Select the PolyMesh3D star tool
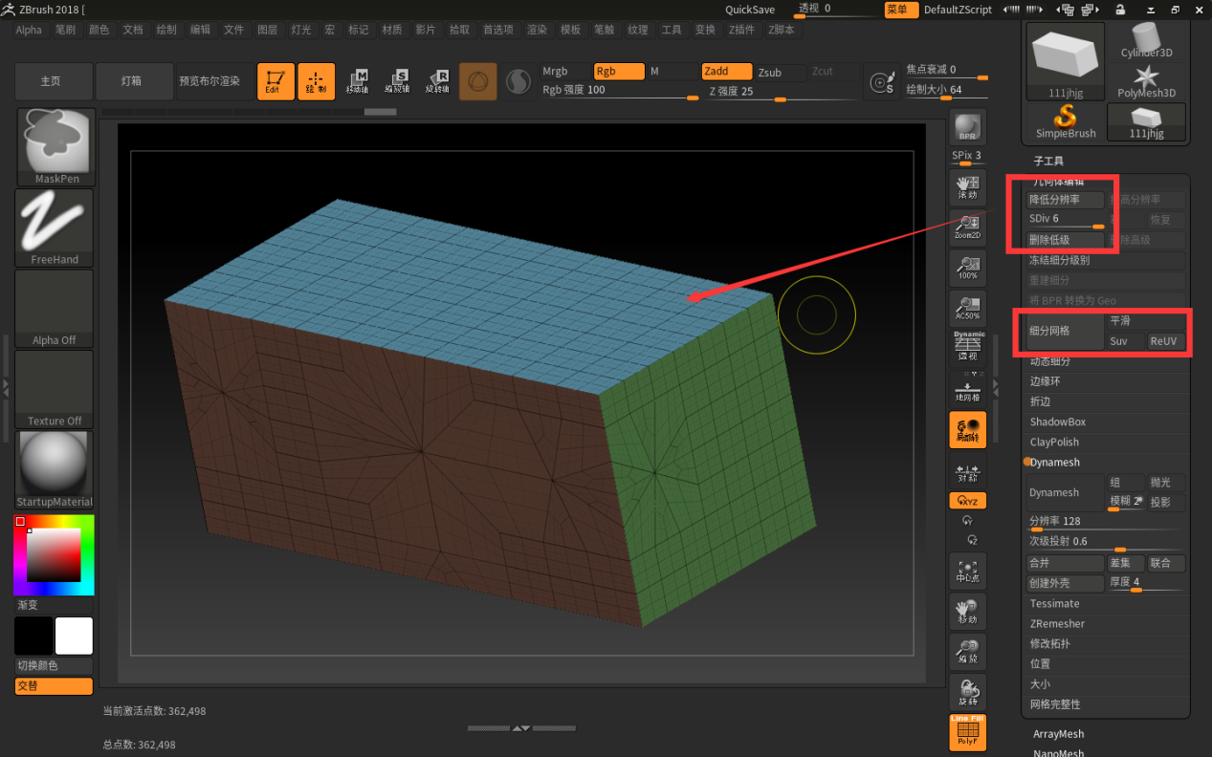The width and height of the screenshot is (1212, 757). tap(1147, 82)
